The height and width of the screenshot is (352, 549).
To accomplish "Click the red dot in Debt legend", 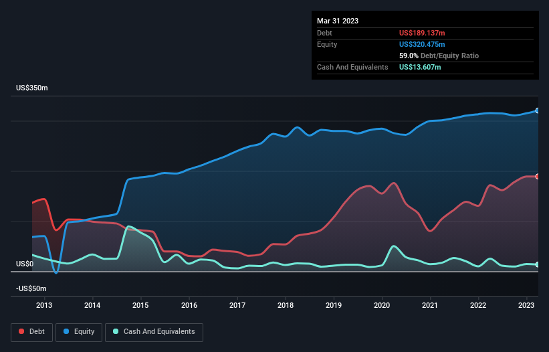I will coord(22,332).
